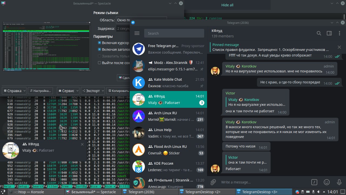Click the 169 unread badge on KDE Россия
Viewport: 346px width, 195px height.
200,170
